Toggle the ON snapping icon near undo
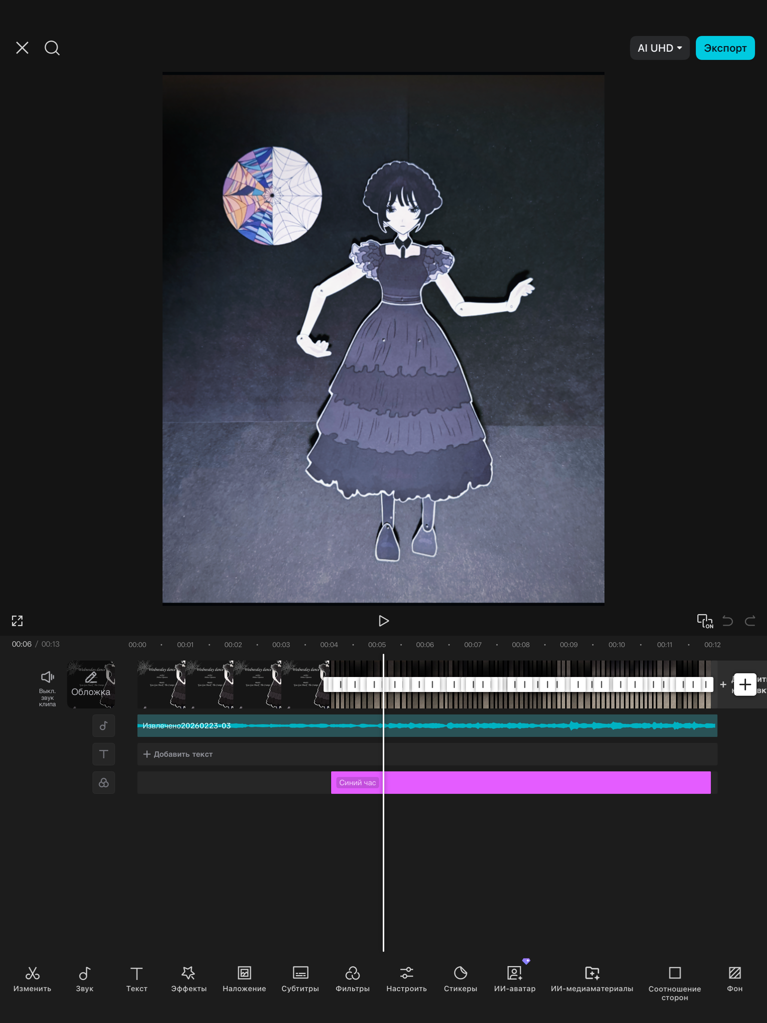 pos(704,620)
